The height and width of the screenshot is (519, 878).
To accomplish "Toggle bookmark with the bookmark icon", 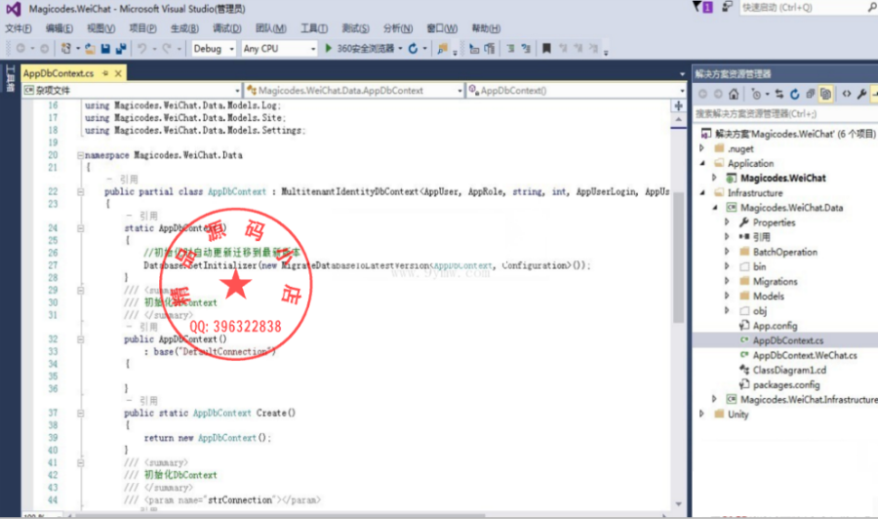I will [546, 49].
